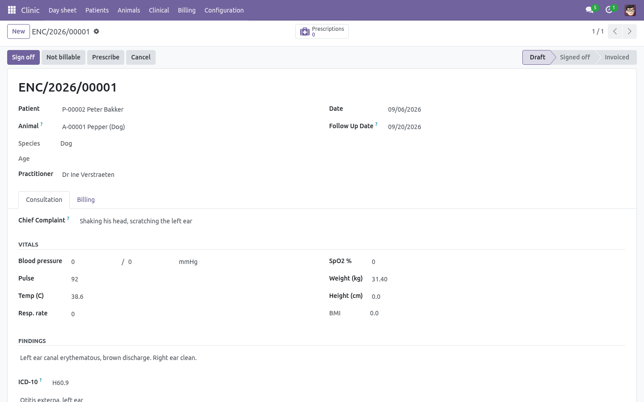Go to previous record arrow
The height and width of the screenshot is (402, 644).
point(615,31)
